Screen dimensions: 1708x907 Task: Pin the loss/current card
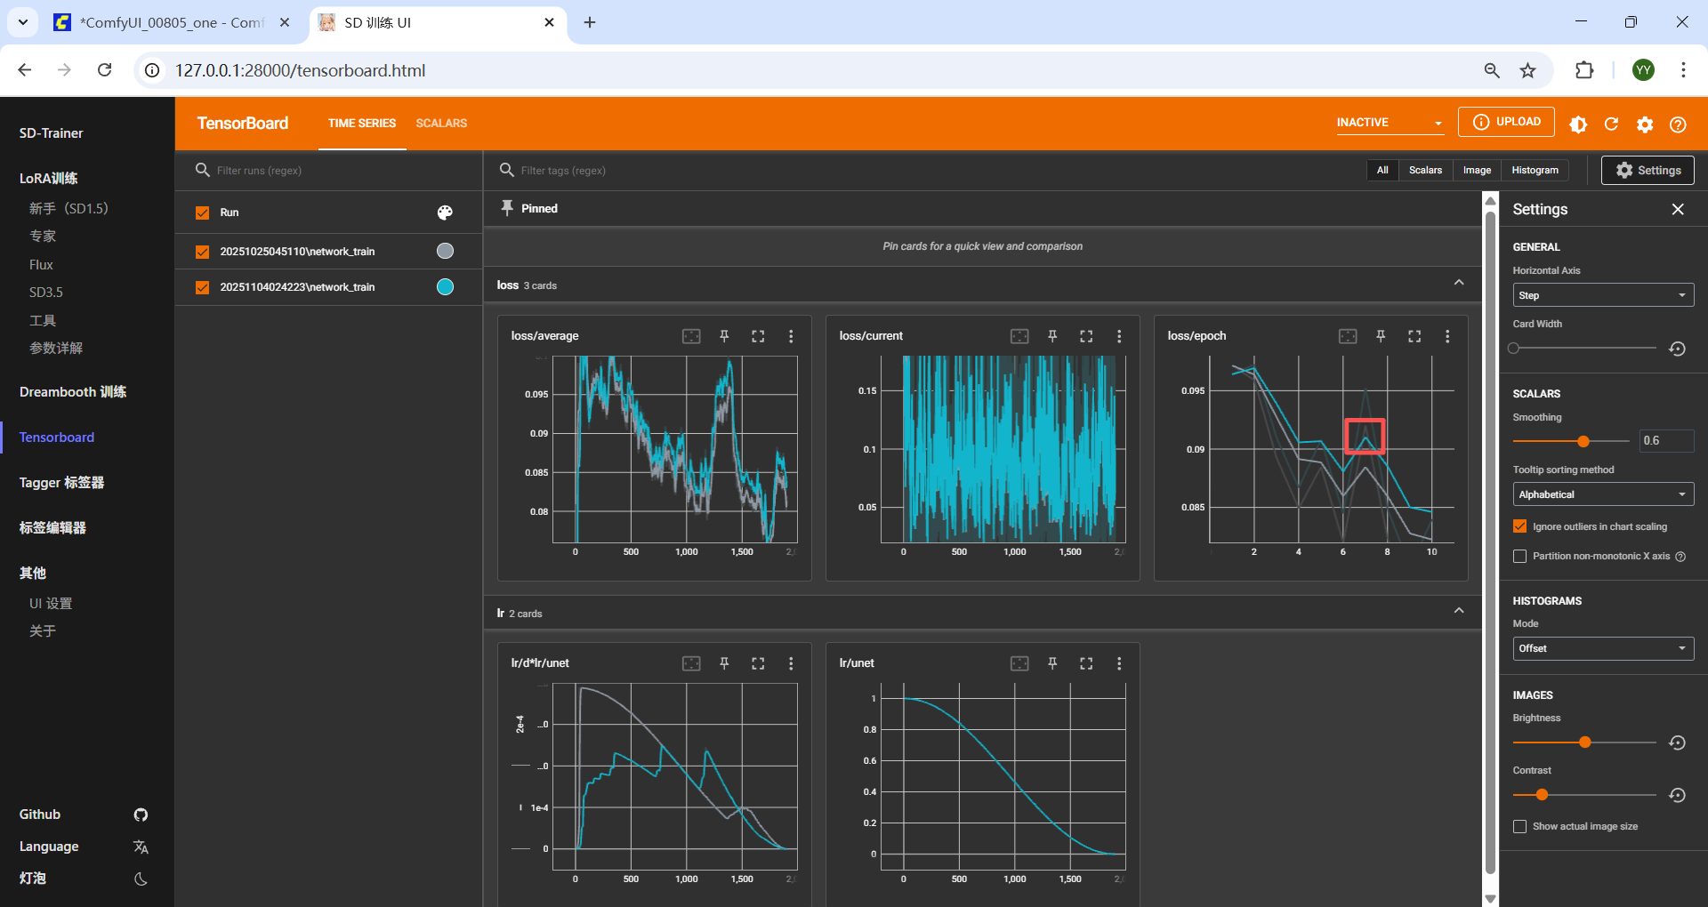click(x=1052, y=336)
